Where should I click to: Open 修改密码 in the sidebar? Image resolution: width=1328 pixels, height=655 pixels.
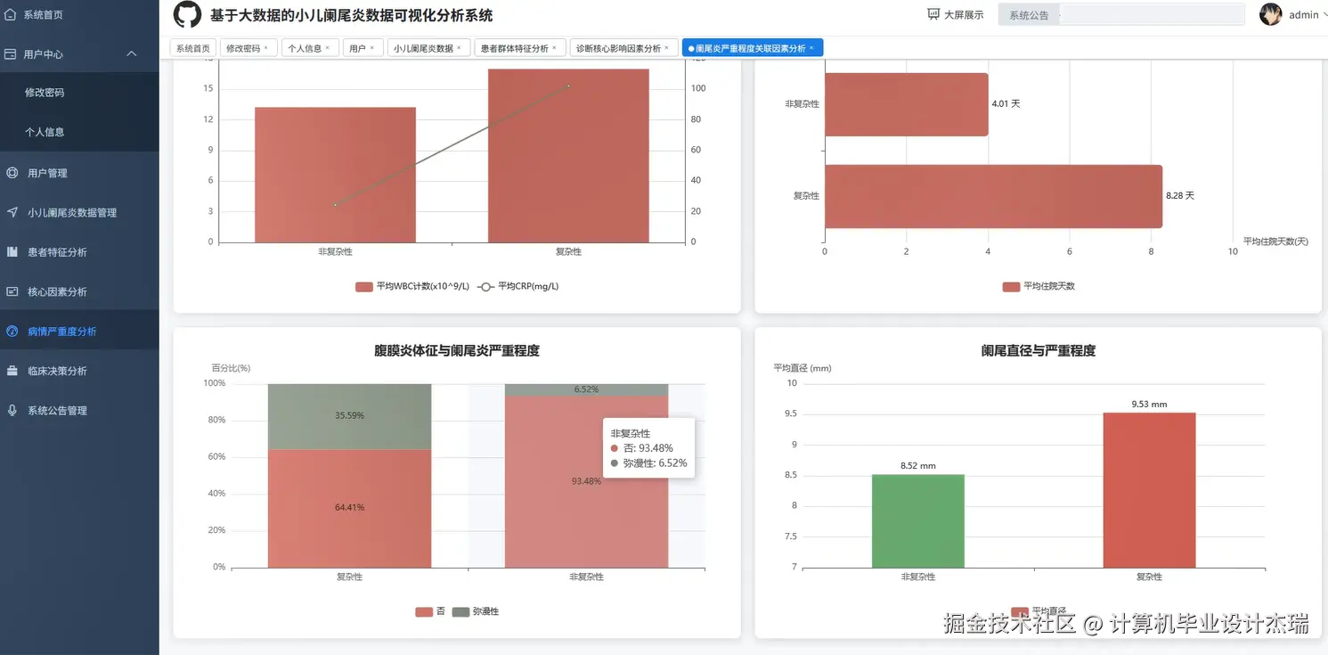(x=79, y=93)
